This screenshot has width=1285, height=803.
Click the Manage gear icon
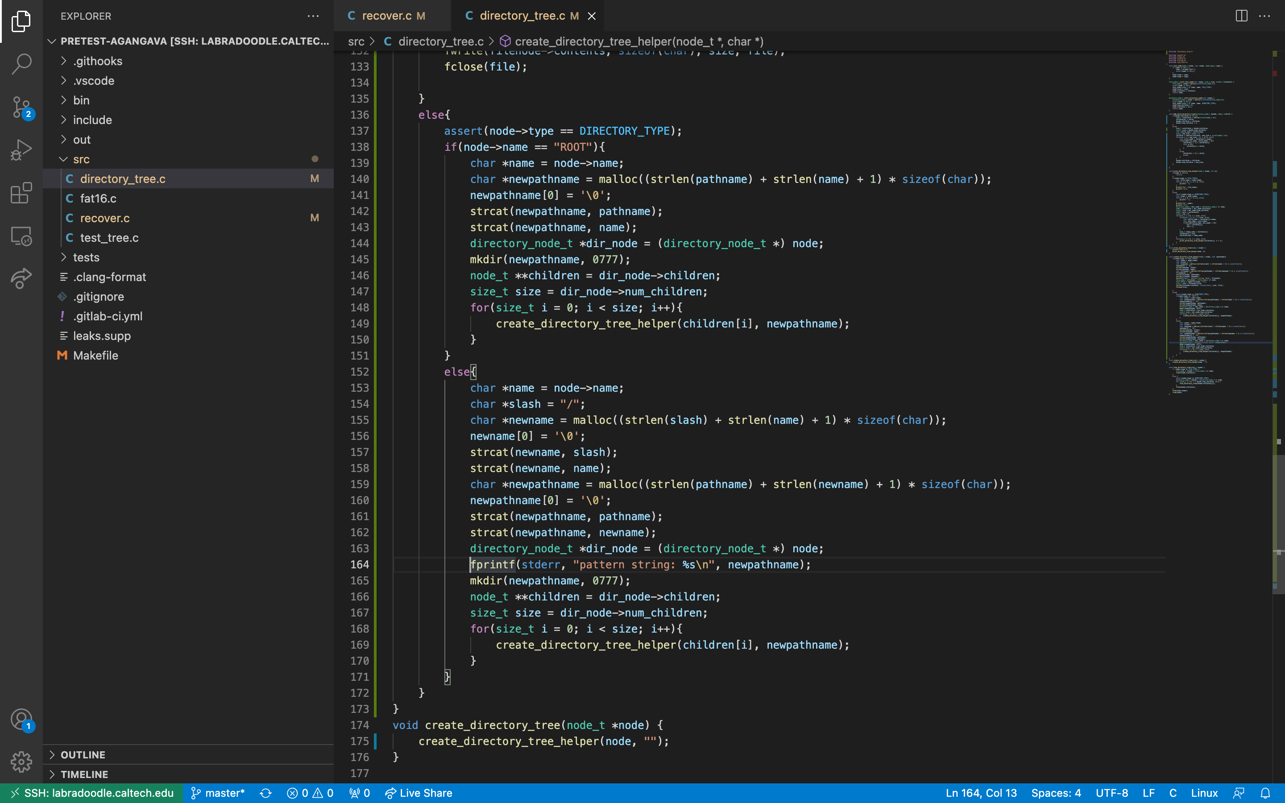tap(21, 762)
